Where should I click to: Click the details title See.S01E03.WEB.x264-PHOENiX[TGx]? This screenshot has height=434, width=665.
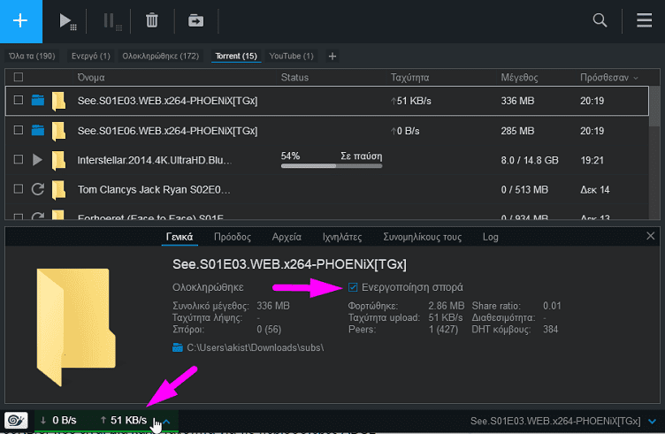289,264
